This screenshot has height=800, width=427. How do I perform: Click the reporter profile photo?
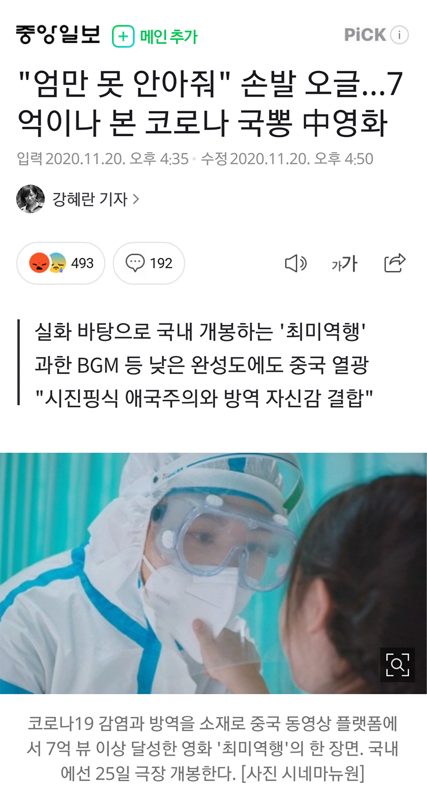pos(30,199)
